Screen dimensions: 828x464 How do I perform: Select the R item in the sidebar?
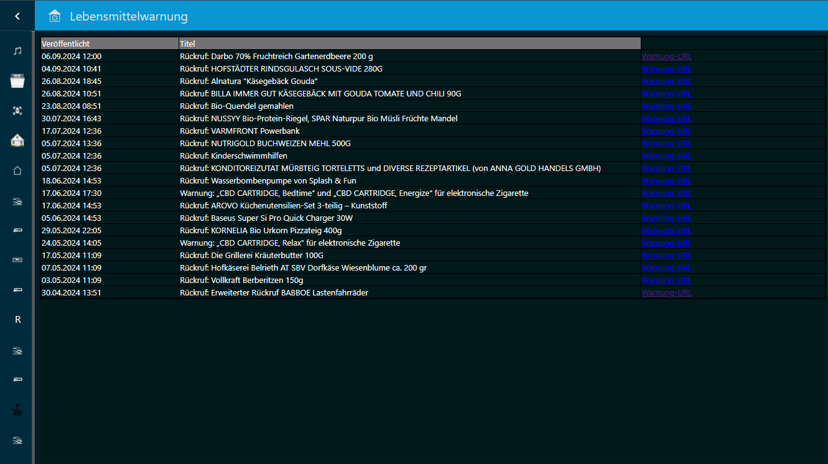coord(17,320)
